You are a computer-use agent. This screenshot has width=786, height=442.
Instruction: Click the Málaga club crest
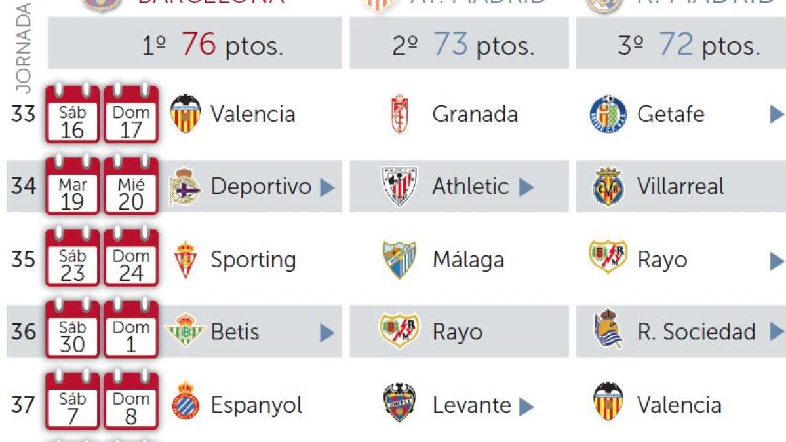[399, 259]
